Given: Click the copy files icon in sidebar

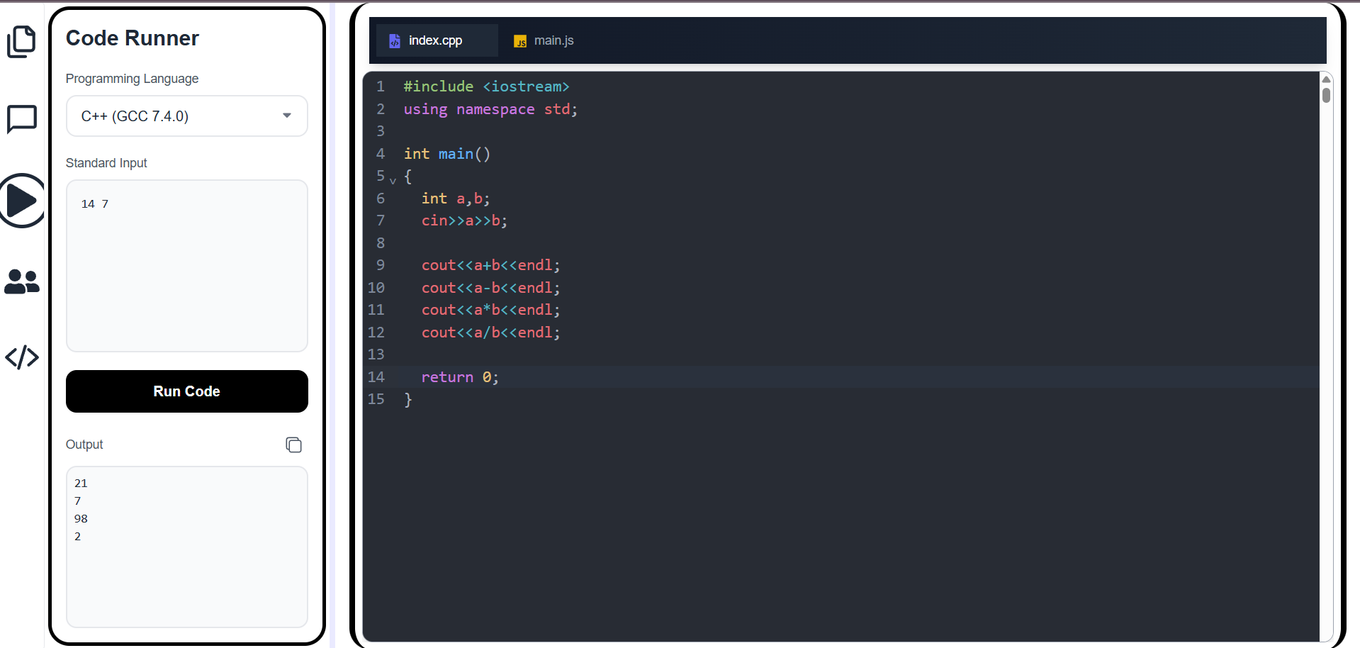Looking at the screenshot, I should 22,41.
